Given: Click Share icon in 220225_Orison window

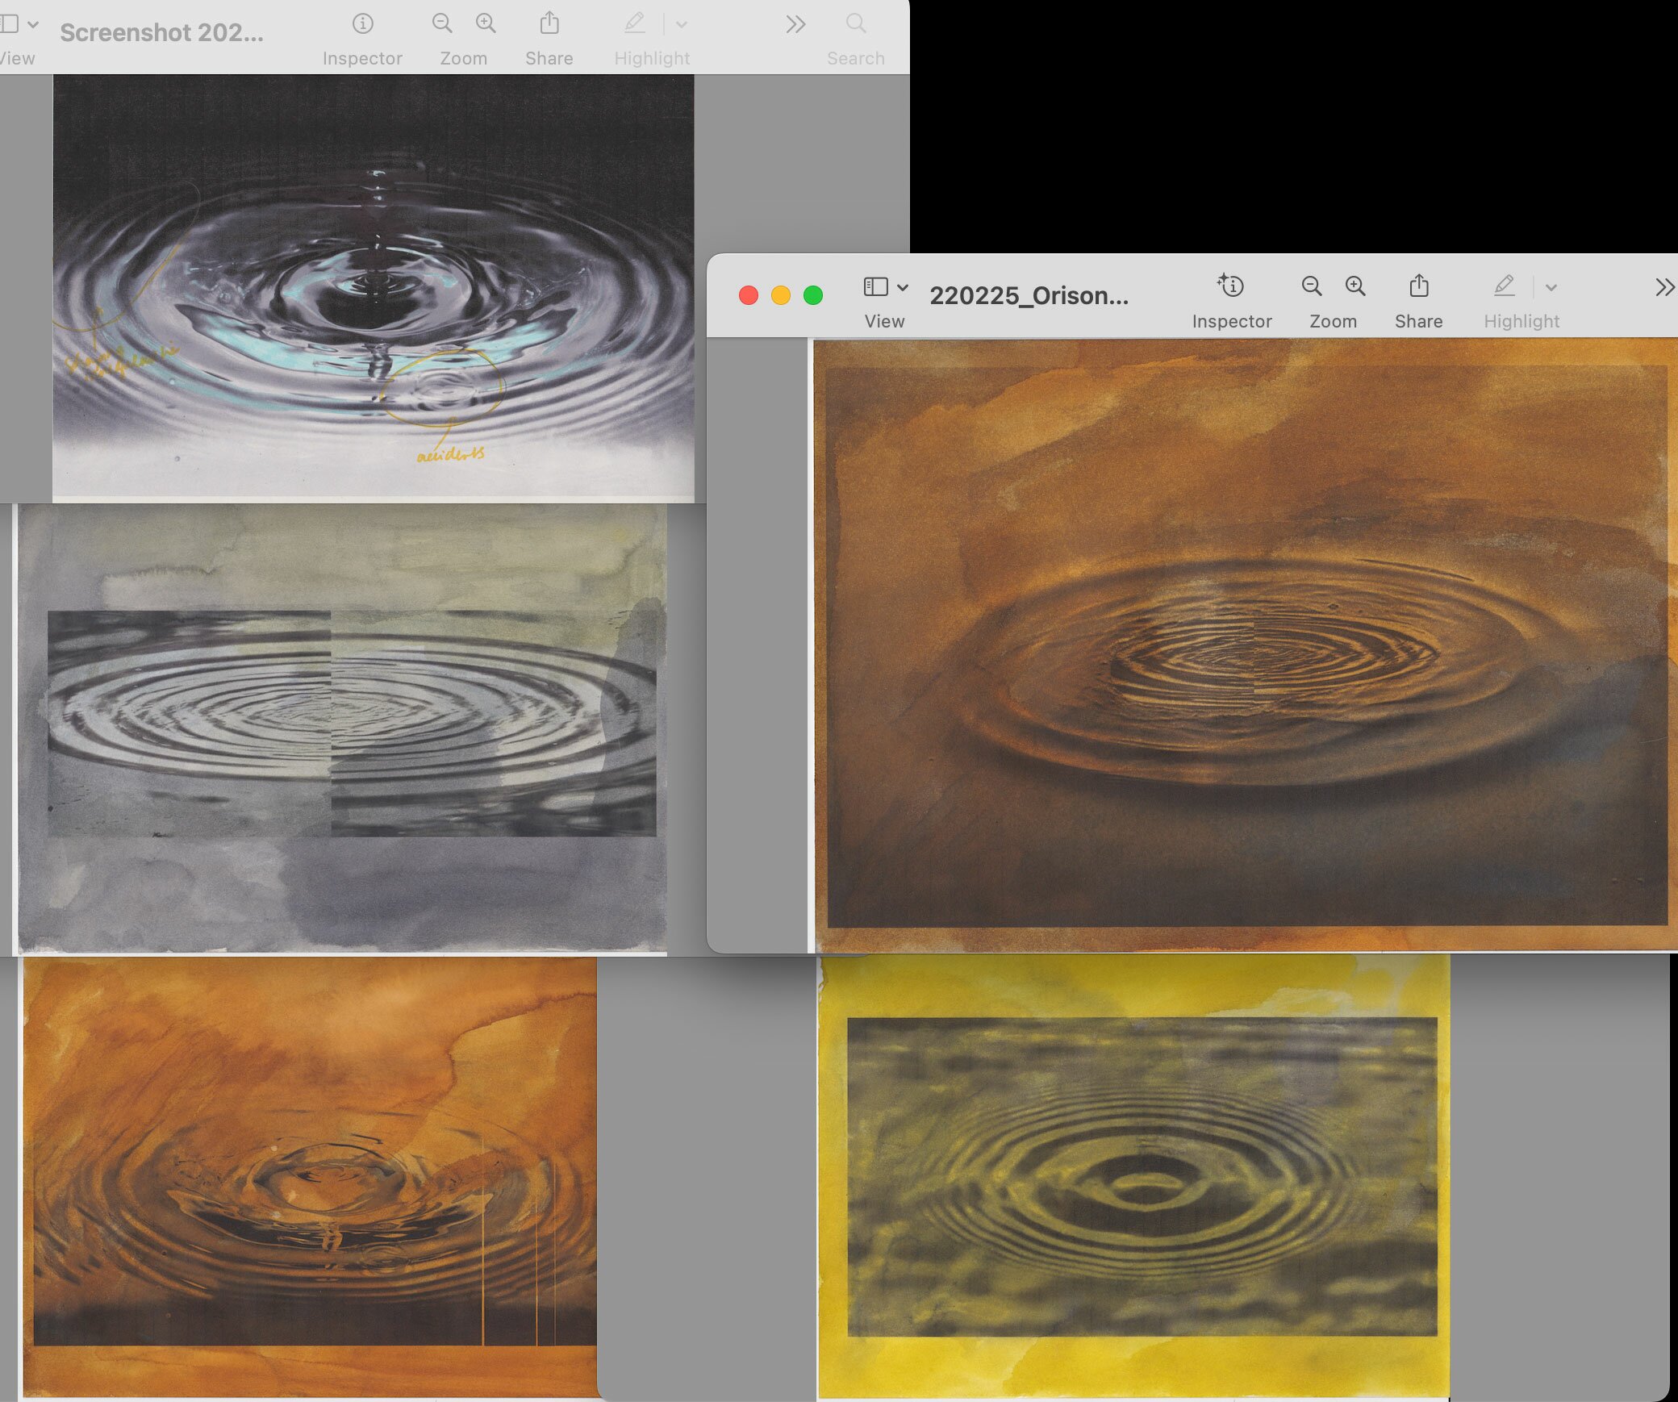Looking at the screenshot, I should (1418, 286).
